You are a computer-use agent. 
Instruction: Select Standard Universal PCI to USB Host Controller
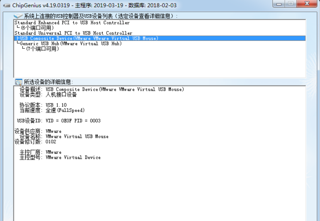[x=74, y=33]
